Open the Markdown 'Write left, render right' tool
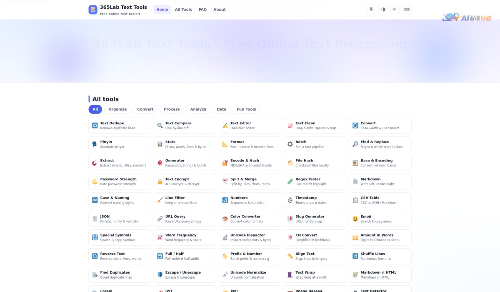The image size is (500, 292). point(380,181)
